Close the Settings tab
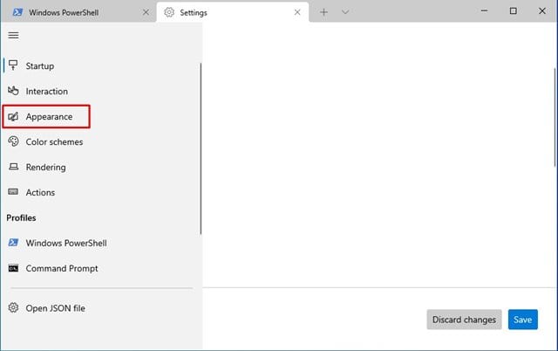Viewport: 558px width, 351px height. click(297, 12)
